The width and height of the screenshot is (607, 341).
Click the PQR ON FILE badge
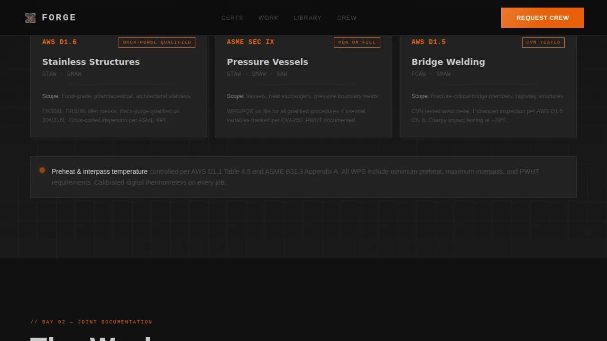(x=357, y=42)
